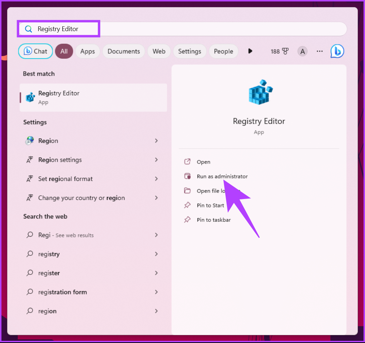The height and width of the screenshot is (343, 365).
Task: Click the Open action's arrow-box icon
Action: (188, 162)
